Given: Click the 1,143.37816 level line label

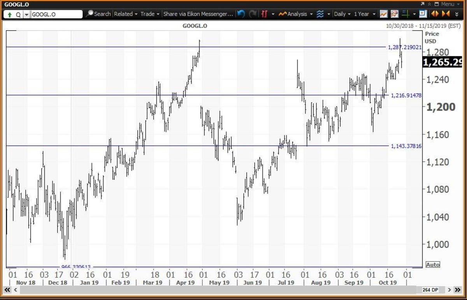Looking at the screenshot, I should [406, 146].
